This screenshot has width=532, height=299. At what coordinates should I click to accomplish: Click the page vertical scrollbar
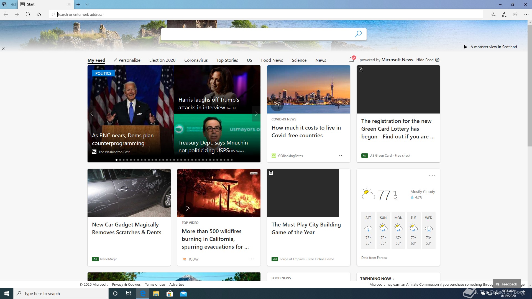coord(530,86)
